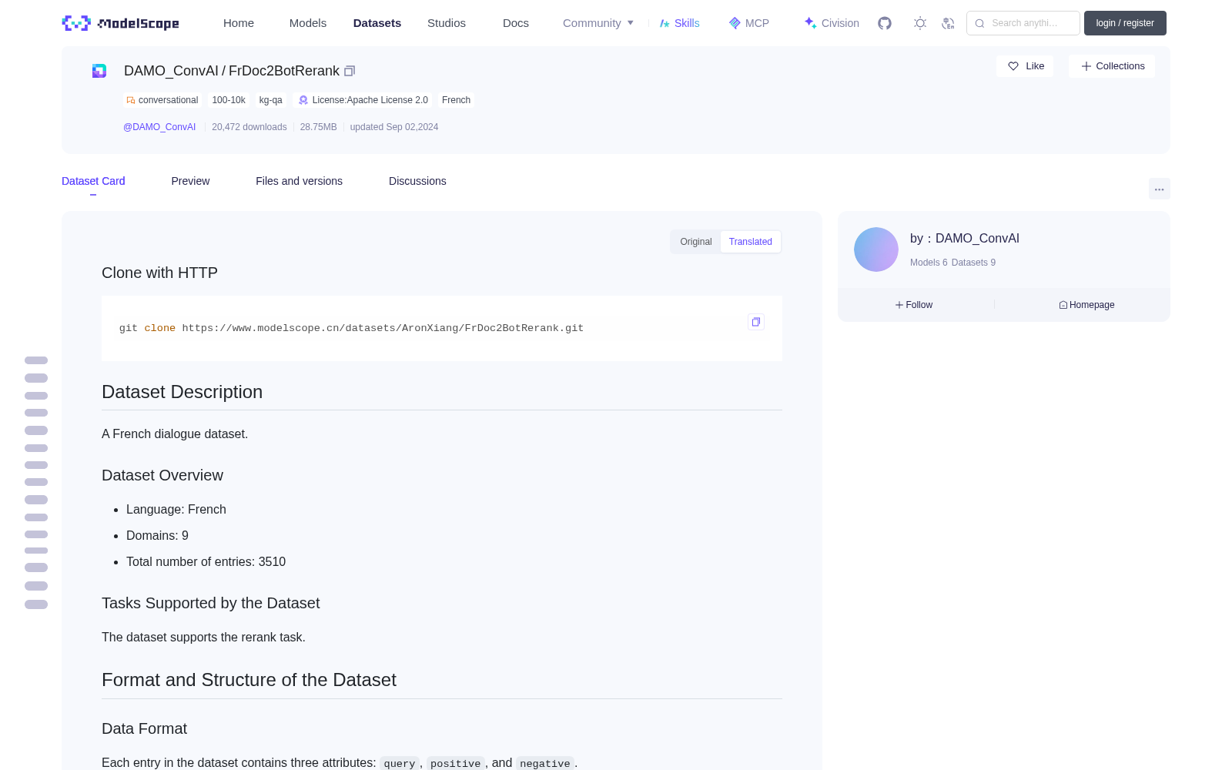Click the search magnifier icon
Screen dimensions: 1232x770
pos(979,23)
